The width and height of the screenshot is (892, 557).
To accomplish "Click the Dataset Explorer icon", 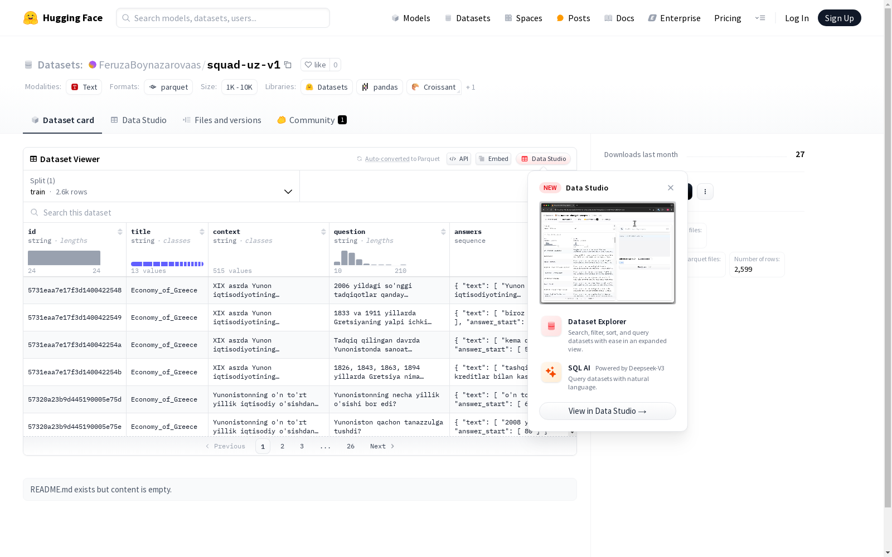I will (x=551, y=326).
